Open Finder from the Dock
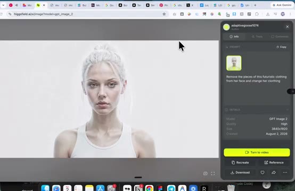295x191 pixels. point(45,188)
